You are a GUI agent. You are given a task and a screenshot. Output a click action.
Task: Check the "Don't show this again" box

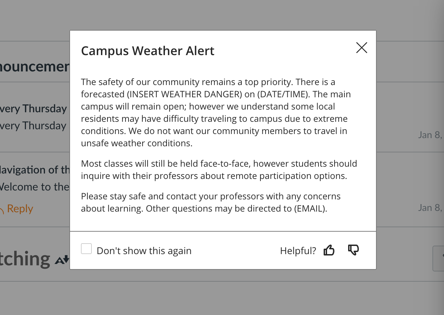86,249
